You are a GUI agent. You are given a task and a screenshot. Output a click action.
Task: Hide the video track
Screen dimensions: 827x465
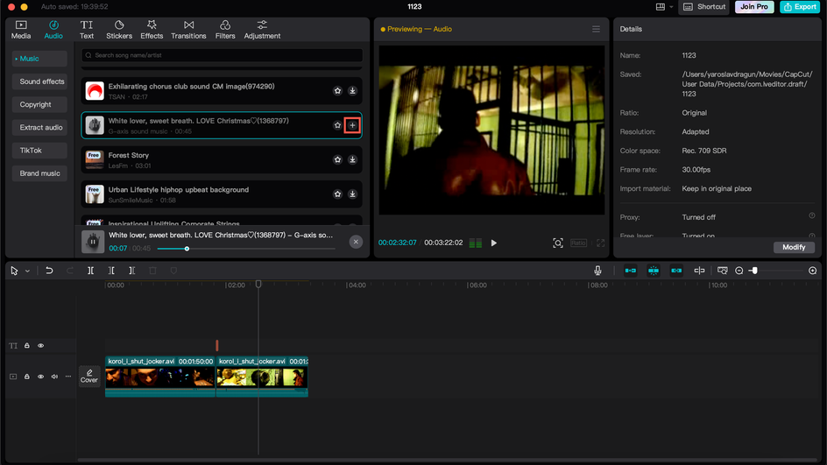click(40, 377)
